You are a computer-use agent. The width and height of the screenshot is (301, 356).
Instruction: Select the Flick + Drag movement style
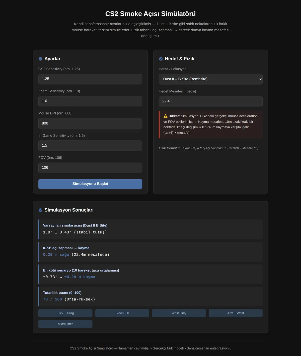[65, 313]
